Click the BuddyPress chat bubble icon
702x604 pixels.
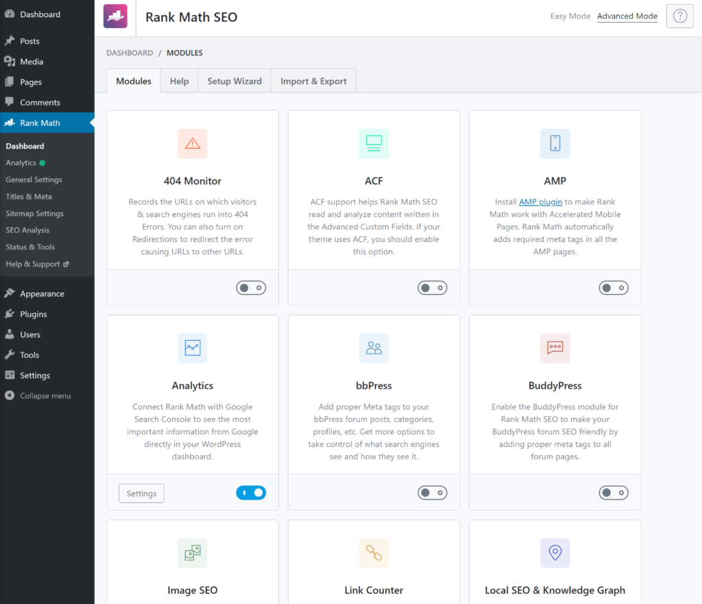tap(555, 348)
